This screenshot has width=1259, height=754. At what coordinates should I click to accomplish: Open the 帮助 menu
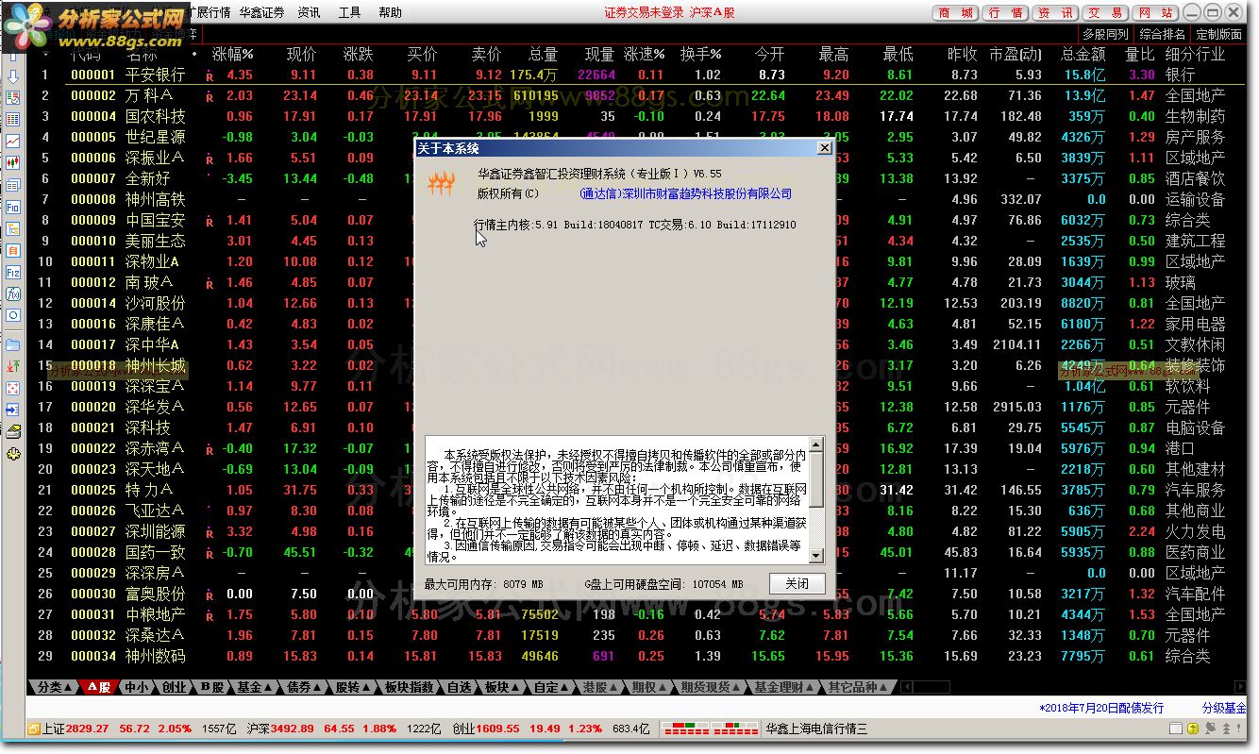390,12
